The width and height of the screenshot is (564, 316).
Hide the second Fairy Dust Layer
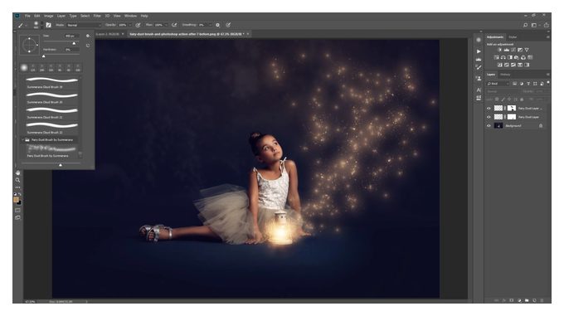[489, 117]
